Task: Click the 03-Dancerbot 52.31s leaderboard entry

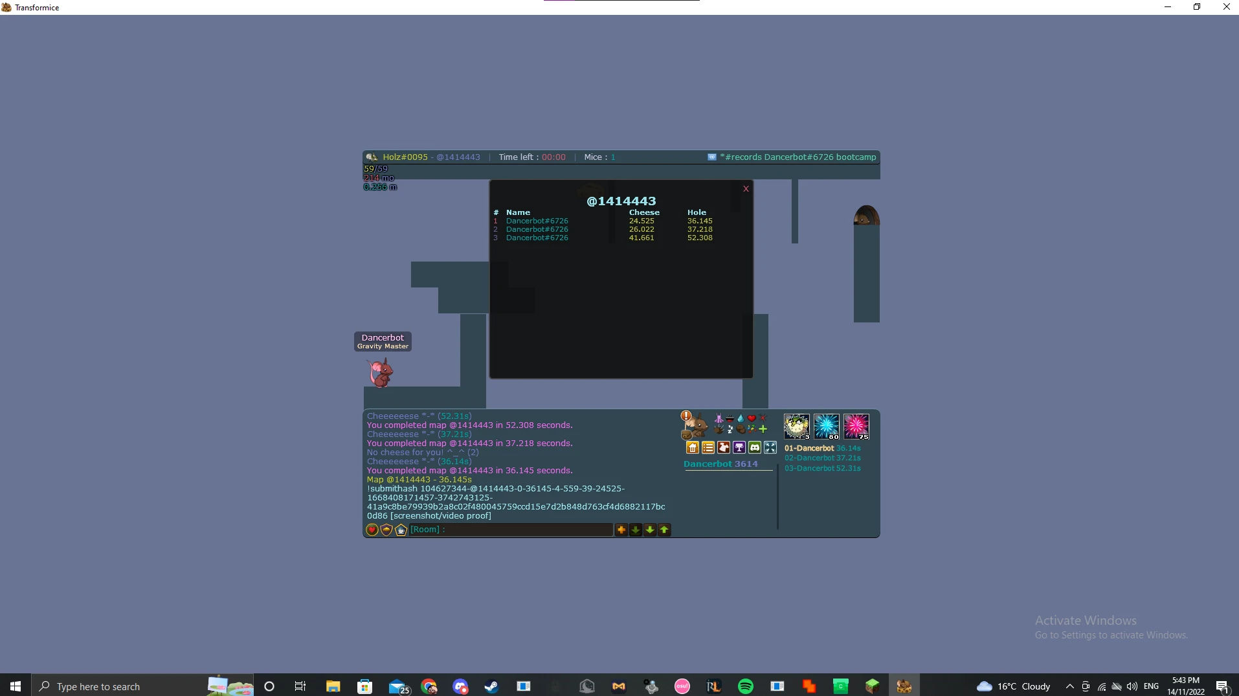Action: [823, 468]
